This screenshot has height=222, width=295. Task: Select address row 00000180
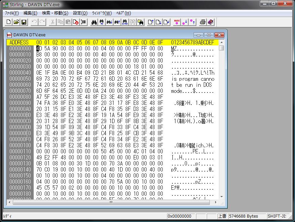point(20,194)
